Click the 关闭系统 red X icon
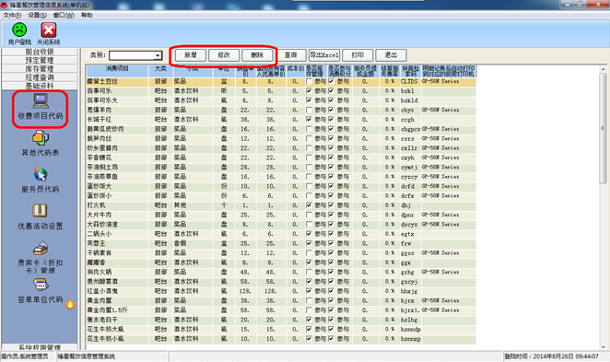The width and height of the screenshot is (610, 362). [x=49, y=30]
